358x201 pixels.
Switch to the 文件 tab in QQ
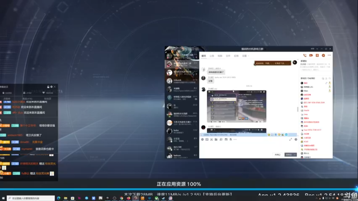point(228,56)
